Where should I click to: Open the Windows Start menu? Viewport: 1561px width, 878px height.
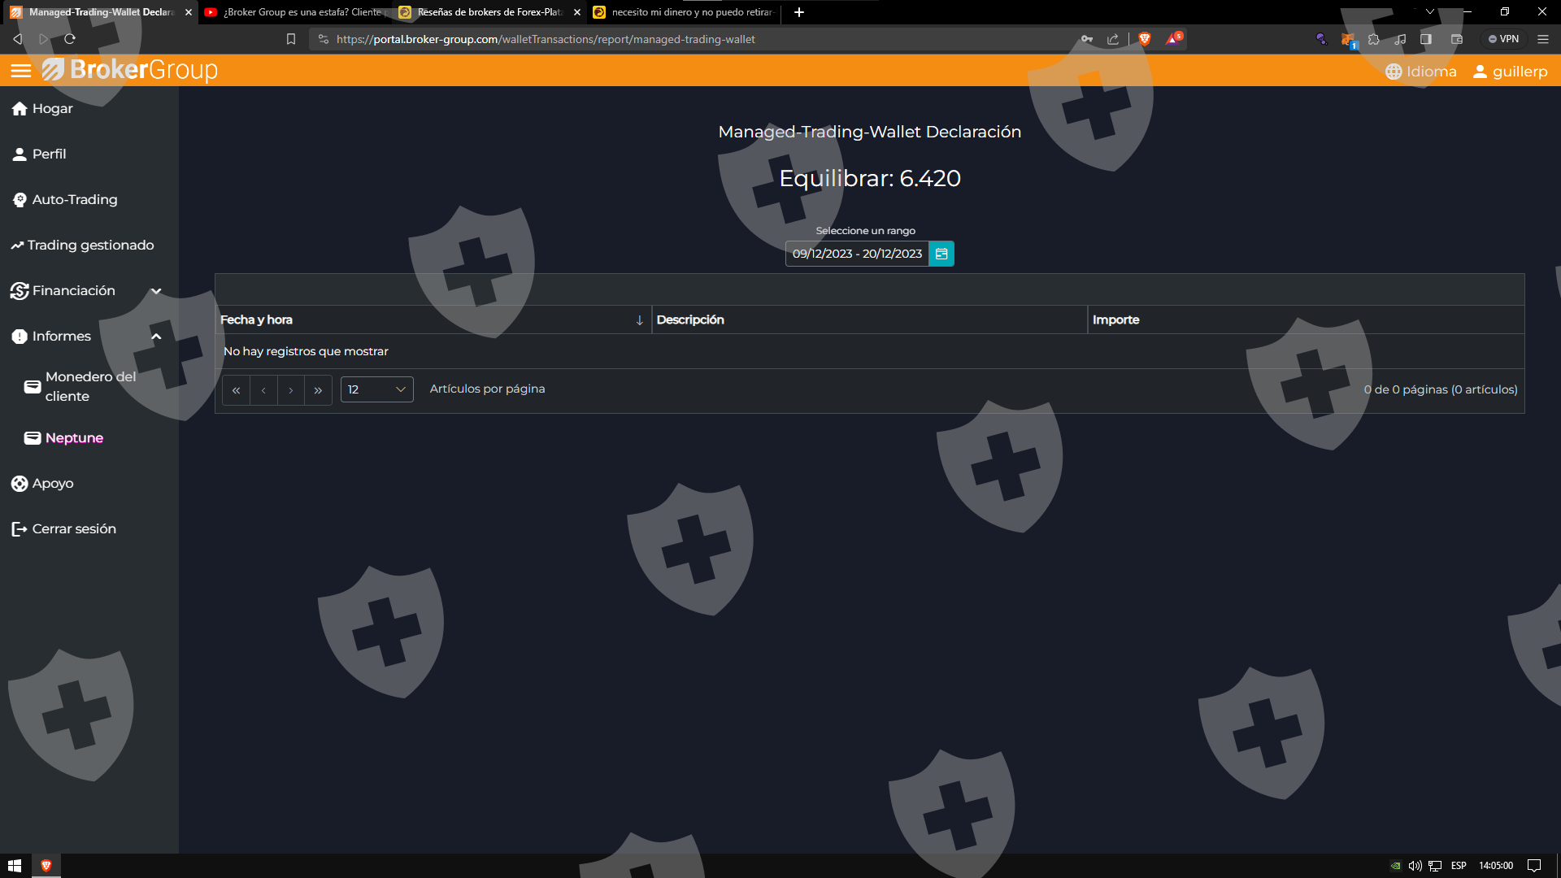pos(15,866)
